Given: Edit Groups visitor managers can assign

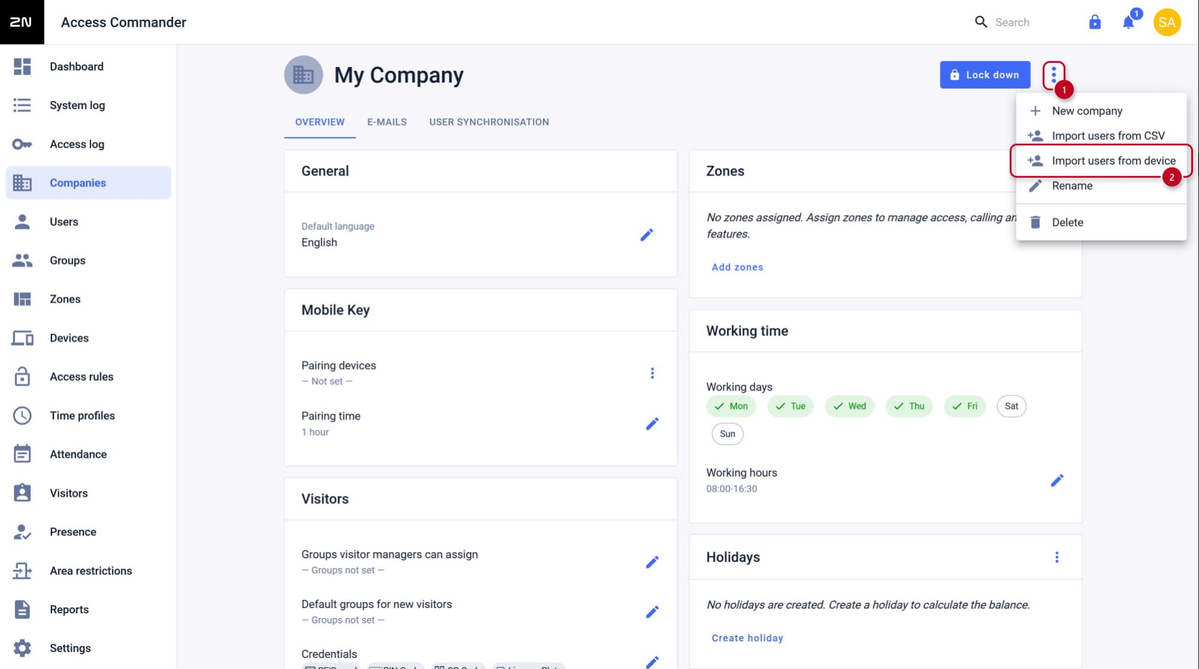Looking at the screenshot, I should [652, 562].
